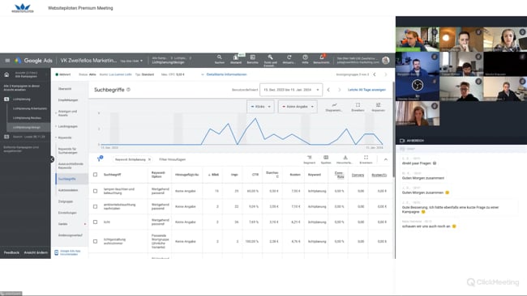Open Auszuschließende Keywords in sidebar
This screenshot has width=527, height=296.
click(x=71, y=166)
